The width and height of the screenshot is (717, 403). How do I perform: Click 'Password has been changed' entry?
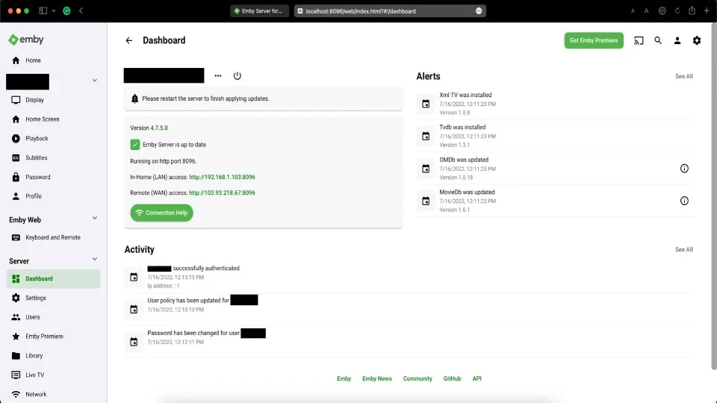click(x=409, y=342)
